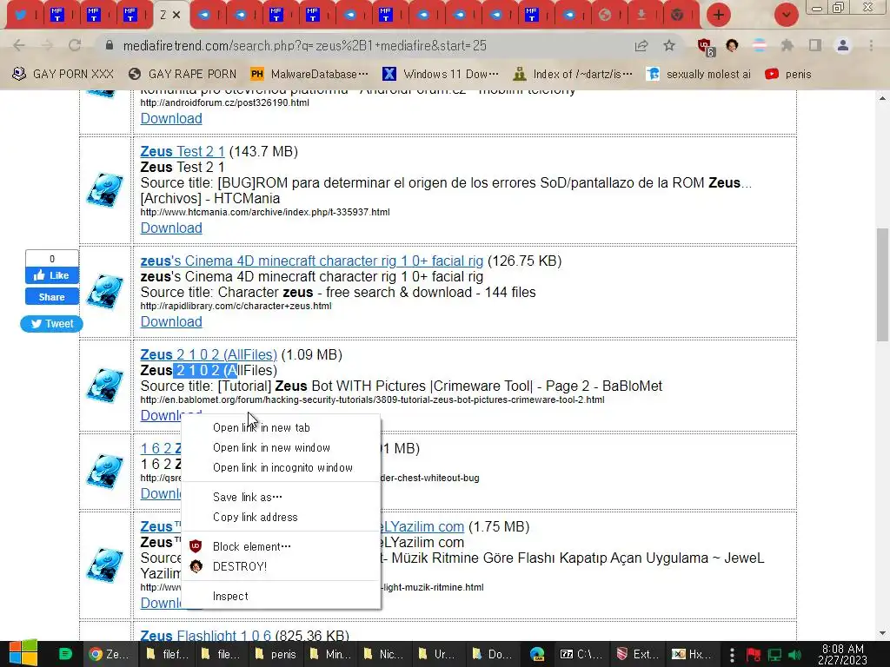Open the Extensions puzzle menu
This screenshot has height=667, width=890.
[787, 45]
